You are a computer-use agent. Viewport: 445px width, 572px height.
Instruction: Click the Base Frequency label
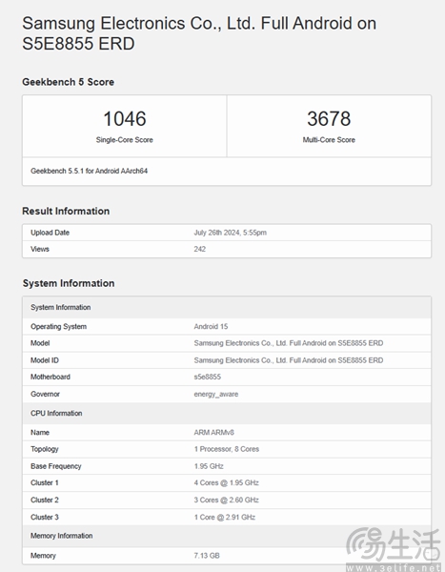point(56,466)
